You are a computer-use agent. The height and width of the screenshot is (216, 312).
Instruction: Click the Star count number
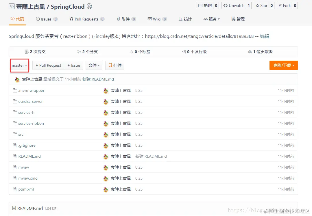click(x=272, y=5)
